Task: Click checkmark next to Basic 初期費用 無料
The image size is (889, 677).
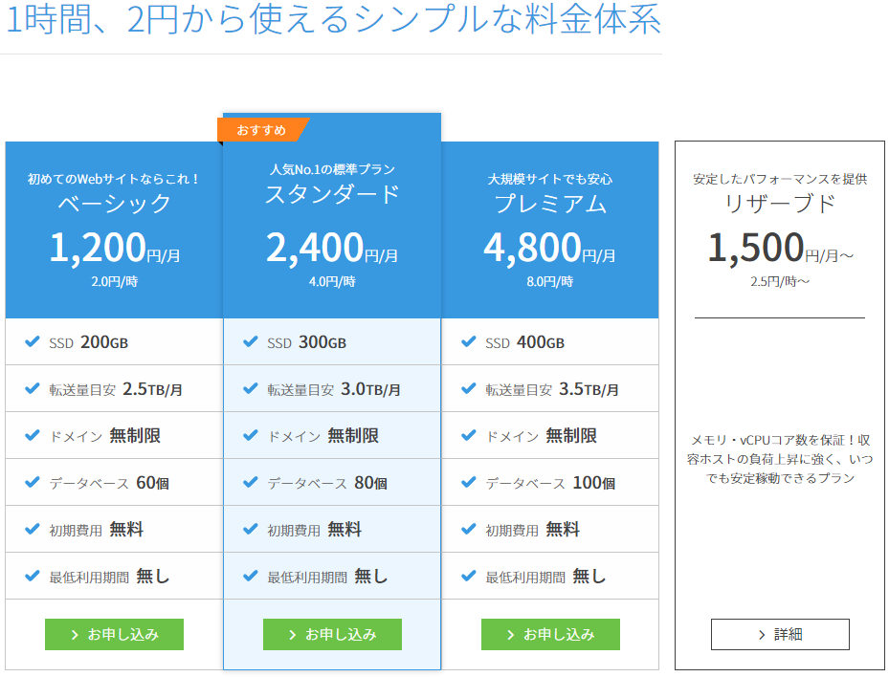Action: click(33, 530)
